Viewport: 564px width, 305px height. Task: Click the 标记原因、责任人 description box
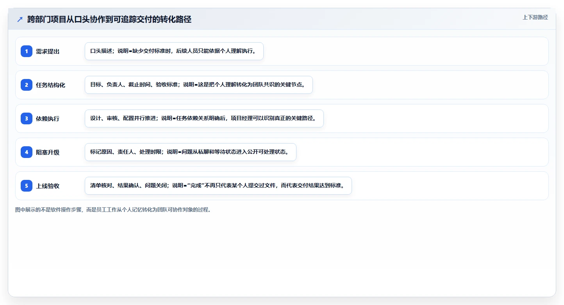pos(191,152)
